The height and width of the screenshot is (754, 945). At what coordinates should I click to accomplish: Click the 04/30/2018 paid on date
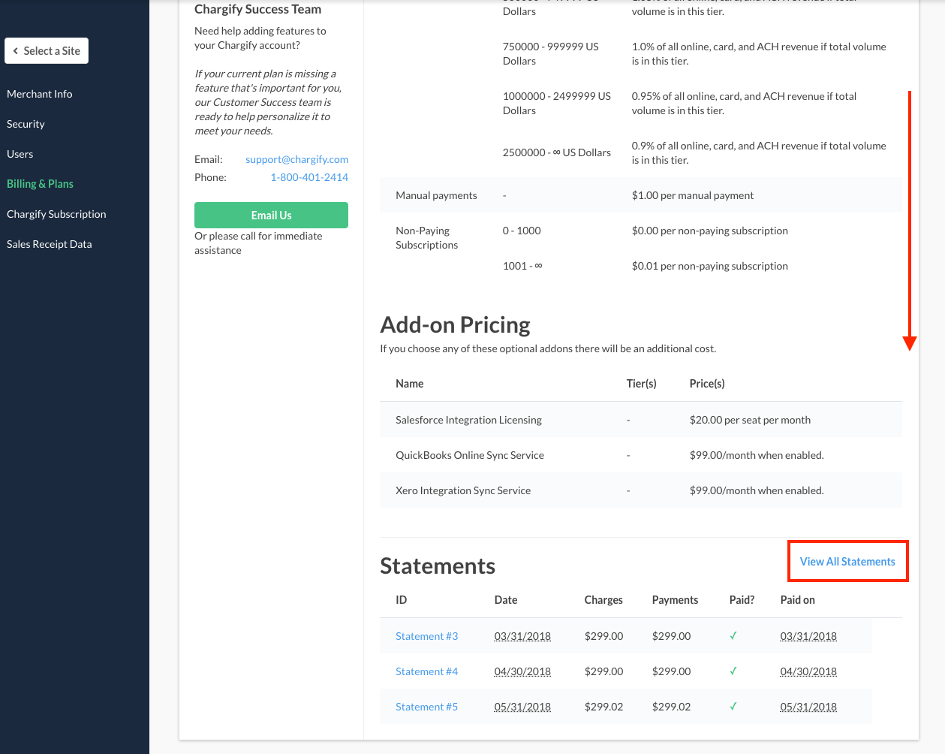point(808,671)
